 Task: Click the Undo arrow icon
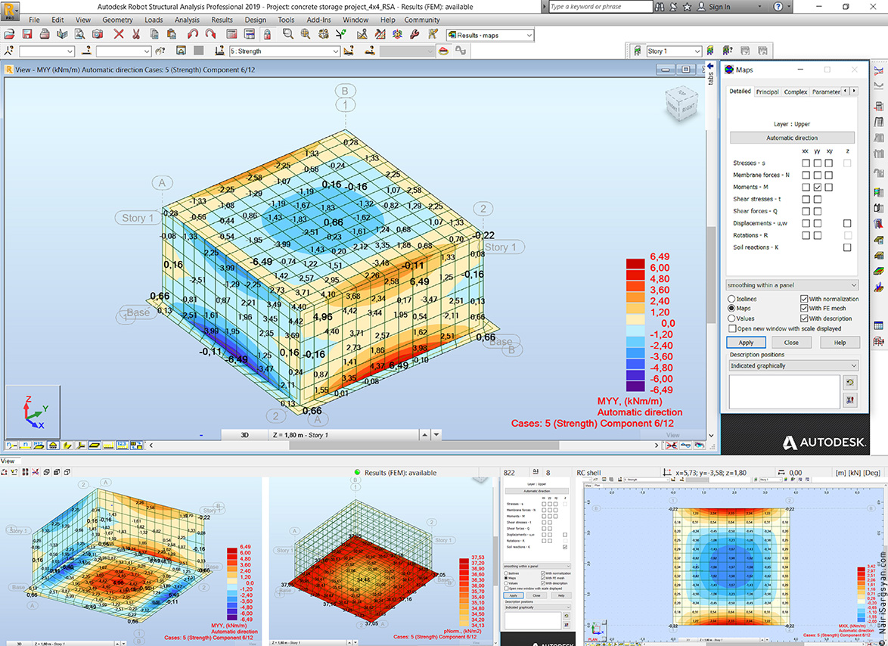click(193, 34)
